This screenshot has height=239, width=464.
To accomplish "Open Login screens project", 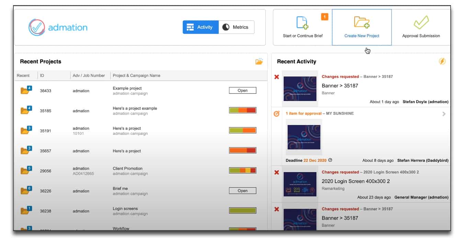I will [125, 208].
